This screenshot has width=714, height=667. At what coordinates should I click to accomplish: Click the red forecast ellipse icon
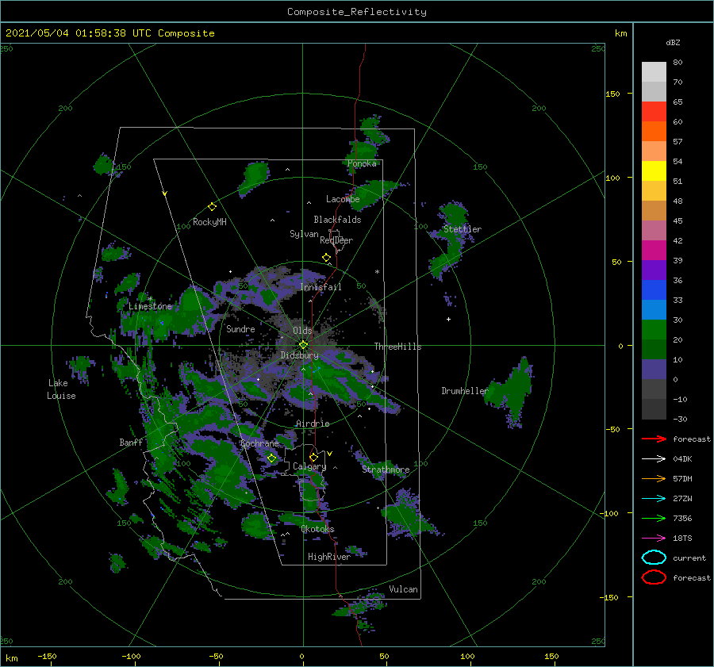click(x=654, y=577)
